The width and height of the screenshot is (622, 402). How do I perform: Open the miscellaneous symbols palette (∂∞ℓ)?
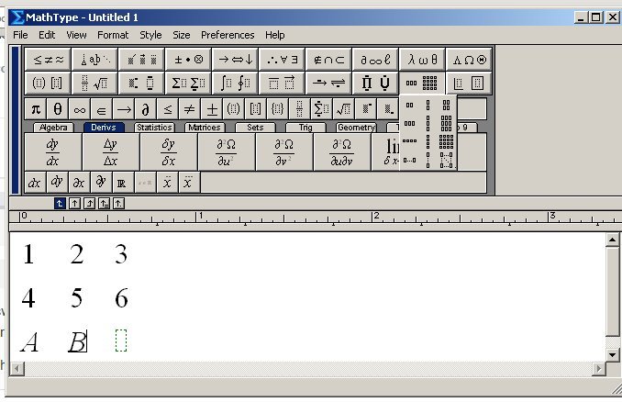click(x=375, y=60)
